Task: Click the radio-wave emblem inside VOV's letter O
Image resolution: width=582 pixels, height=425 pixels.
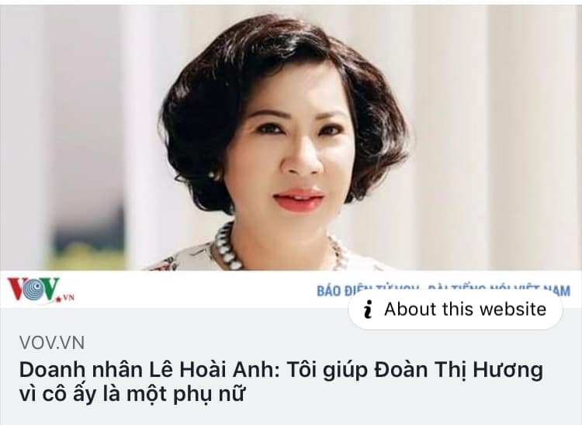Action: (35, 289)
